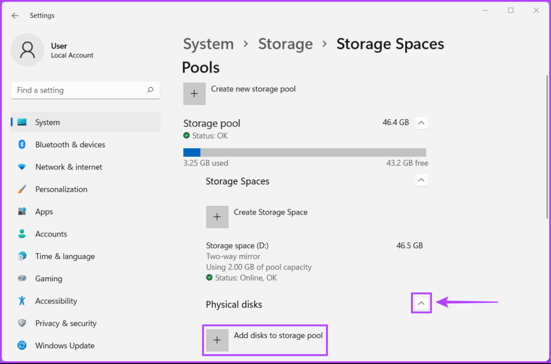Image resolution: width=551 pixels, height=364 pixels.
Task: Collapse the Storage Spaces section chevron
Action: (x=422, y=180)
